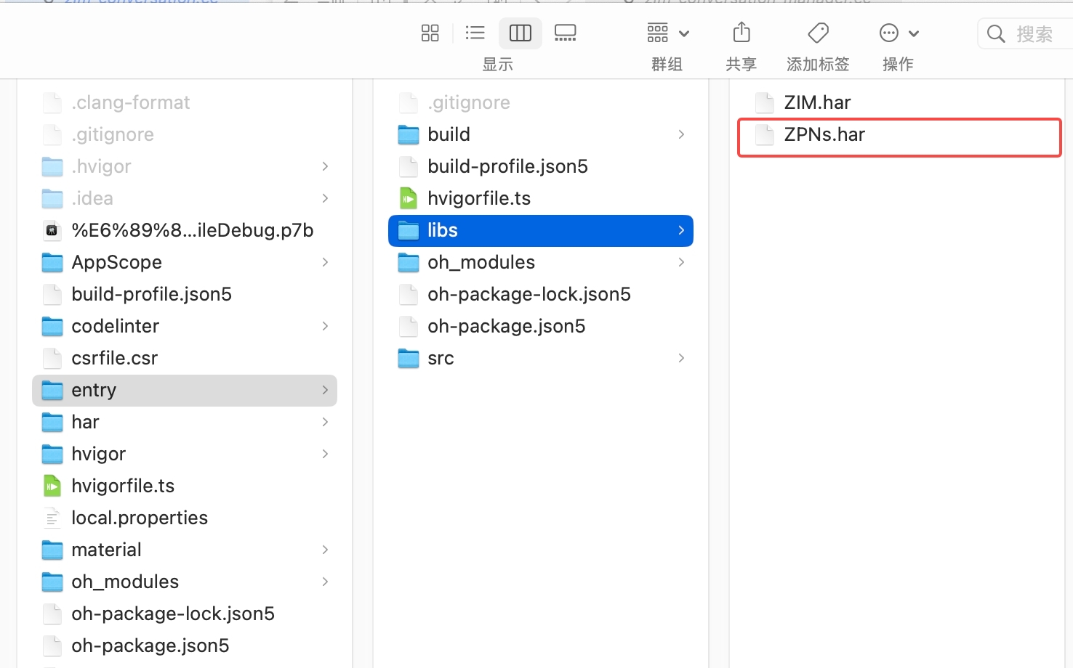Click the entry folder chevron

click(x=325, y=390)
